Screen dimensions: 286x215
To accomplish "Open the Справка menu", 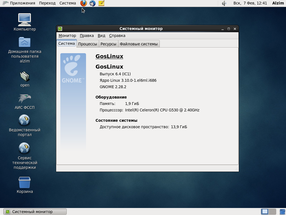I will tap(117, 36).
